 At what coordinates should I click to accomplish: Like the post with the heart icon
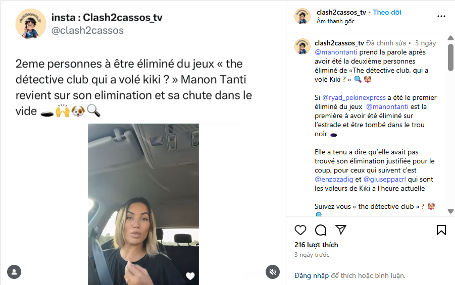(x=300, y=230)
